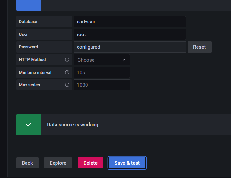Click the Max series label
Viewport: 231px width, 178px height.
click(29, 85)
